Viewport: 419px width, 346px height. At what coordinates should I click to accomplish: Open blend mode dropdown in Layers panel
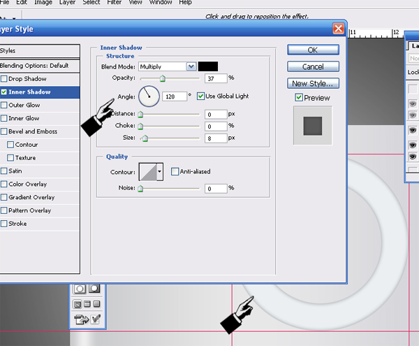pyautogui.click(x=413, y=58)
